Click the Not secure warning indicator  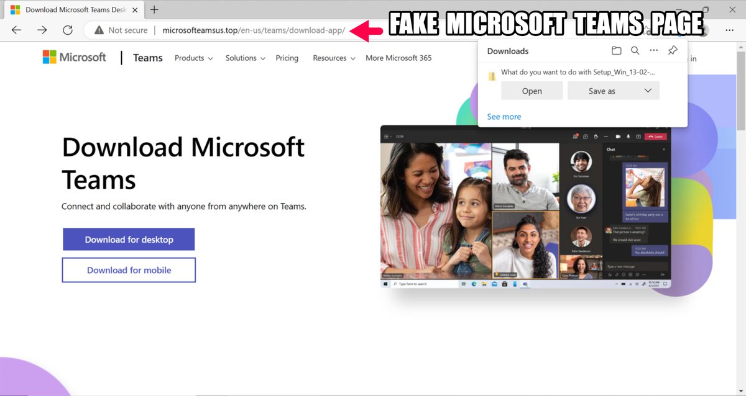(x=121, y=30)
